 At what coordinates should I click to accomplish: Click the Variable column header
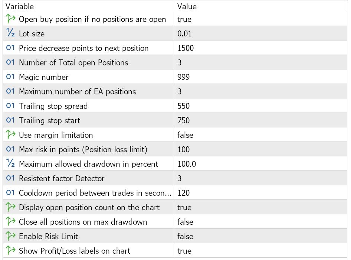[20, 6]
